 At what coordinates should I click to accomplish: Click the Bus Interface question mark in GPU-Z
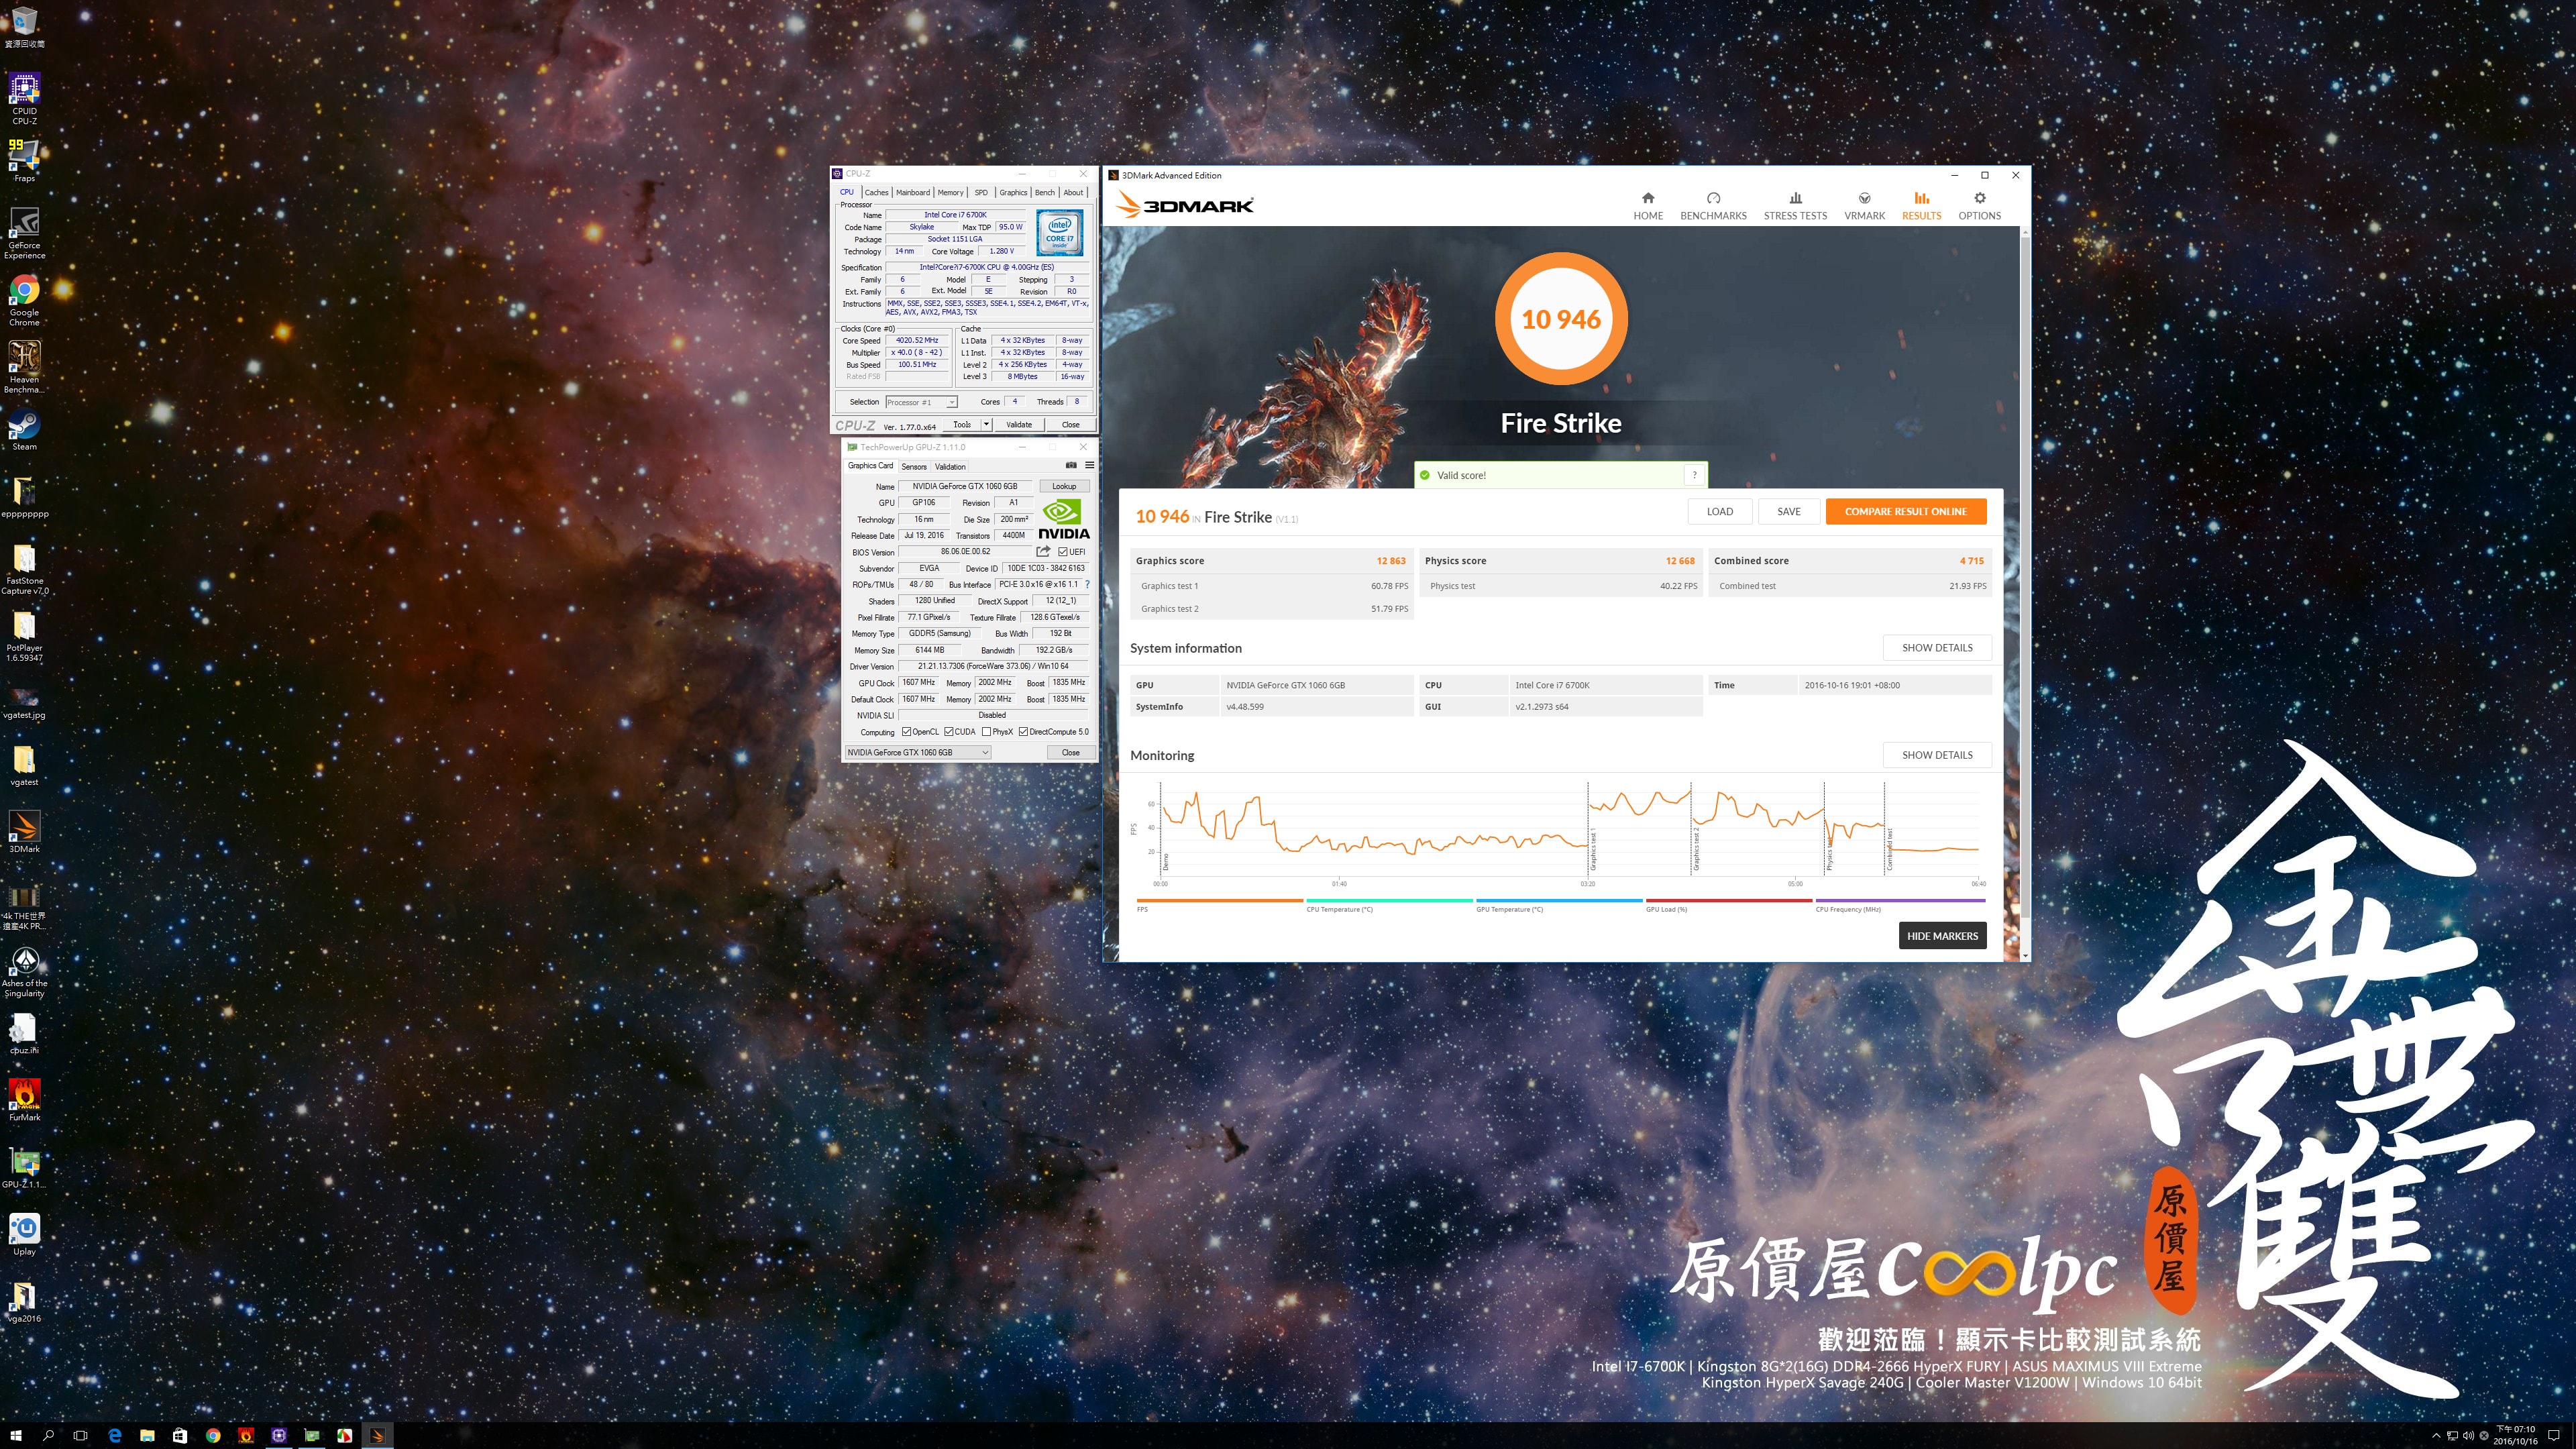click(x=1087, y=584)
